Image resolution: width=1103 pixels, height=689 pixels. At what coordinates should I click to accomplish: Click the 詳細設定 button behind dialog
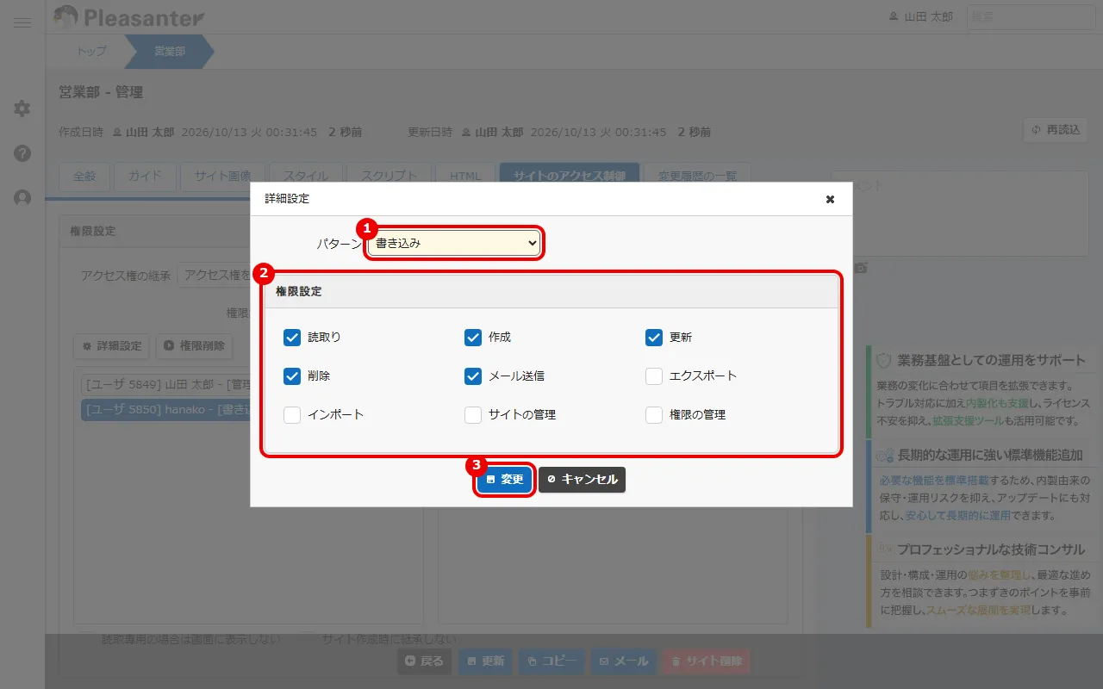pyautogui.click(x=112, y=346)
